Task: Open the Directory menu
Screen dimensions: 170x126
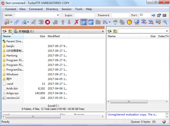Action: pos(52,9)
